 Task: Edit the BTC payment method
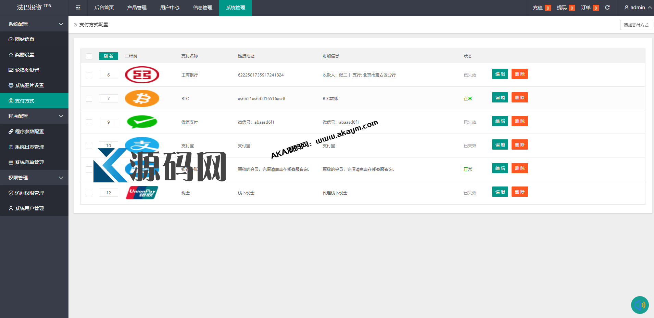coord(500,98)
